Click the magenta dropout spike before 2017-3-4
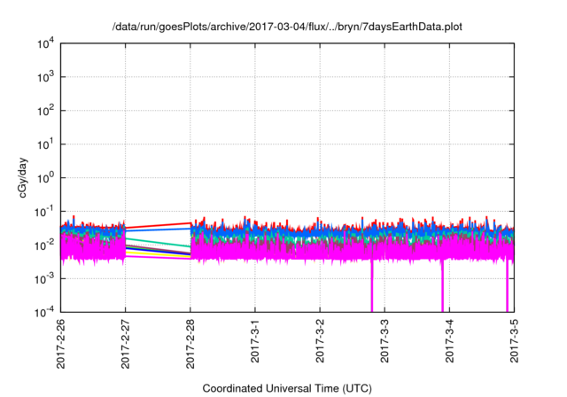Image resolution: width=567 pixels, height=397 pixels. click(442, 285)
